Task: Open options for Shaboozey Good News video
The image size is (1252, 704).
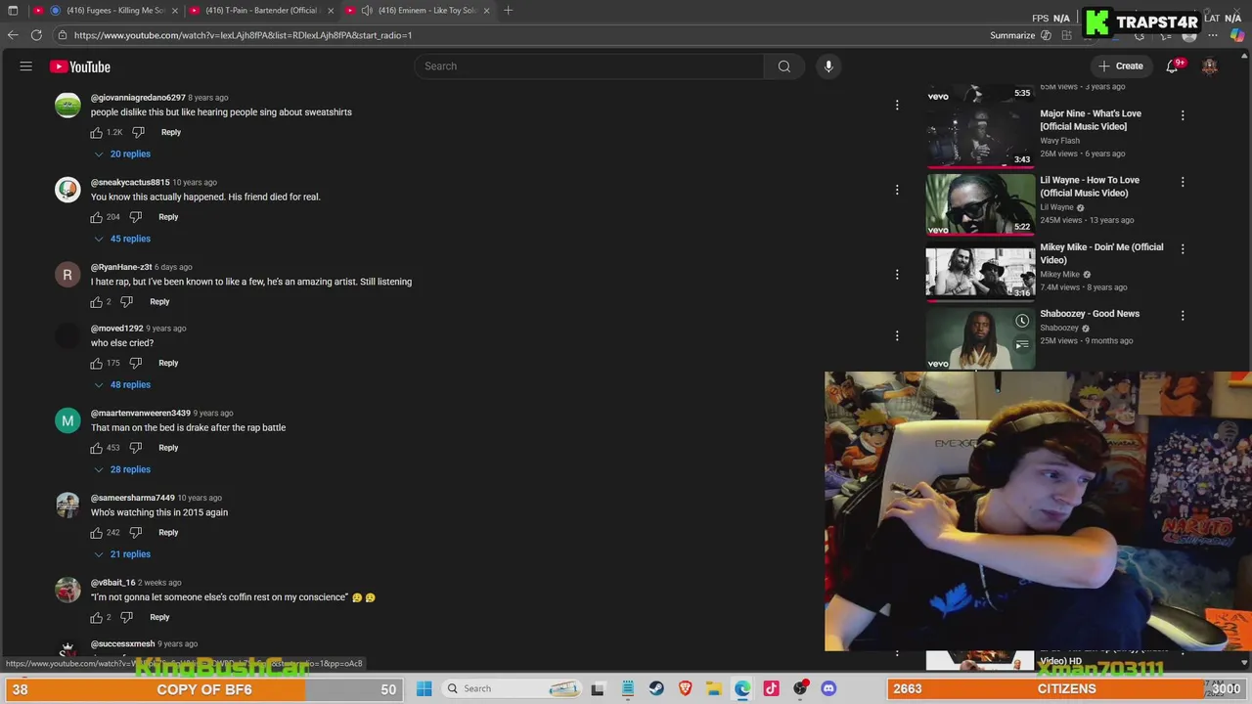Action: click(x=1183, y=316)
